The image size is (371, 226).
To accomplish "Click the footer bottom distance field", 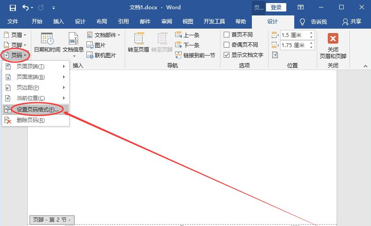I will [x=294, y=45].
